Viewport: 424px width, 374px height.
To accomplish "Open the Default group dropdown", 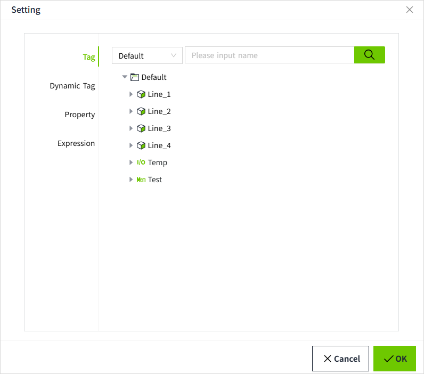I will 147,55.
